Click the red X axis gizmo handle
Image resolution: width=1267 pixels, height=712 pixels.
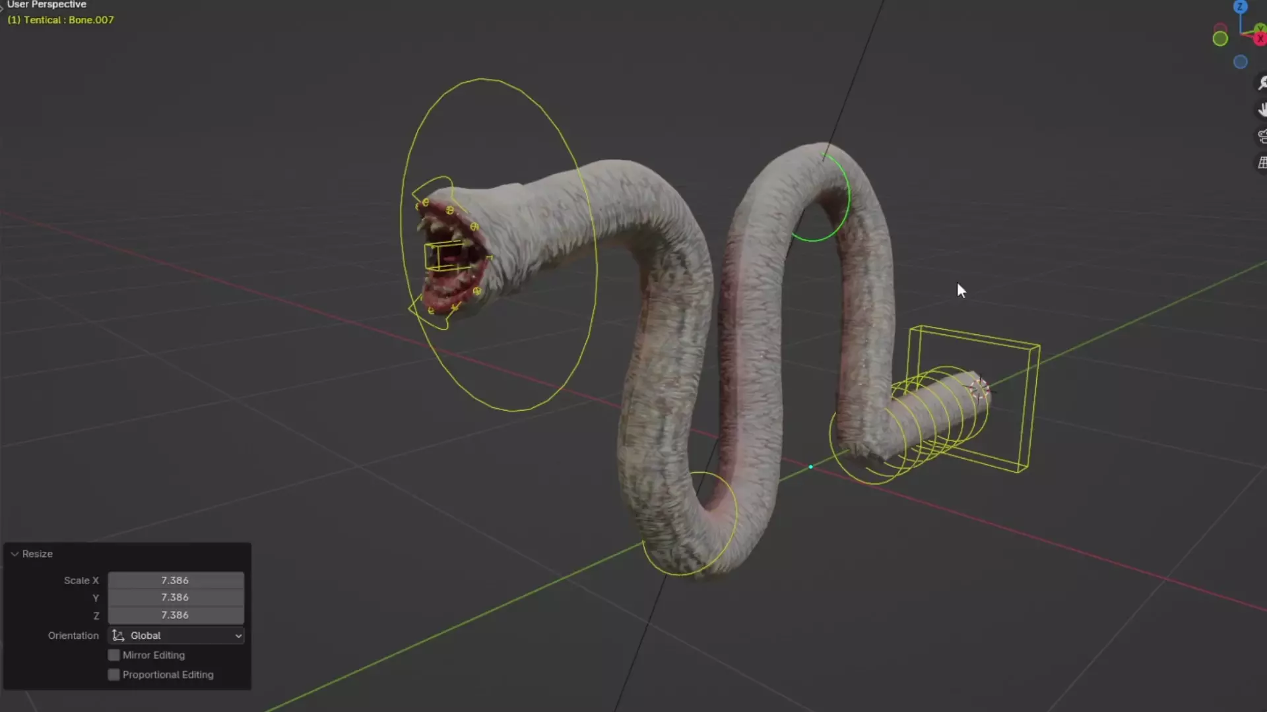[x=1260, y=39]
